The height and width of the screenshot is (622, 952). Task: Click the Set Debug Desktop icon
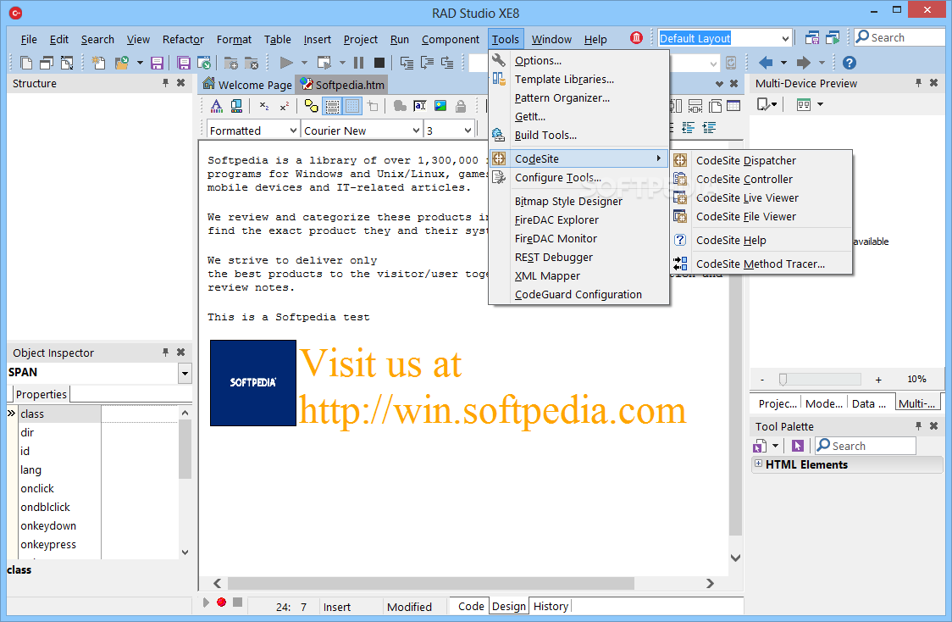[x=833, y=37]
